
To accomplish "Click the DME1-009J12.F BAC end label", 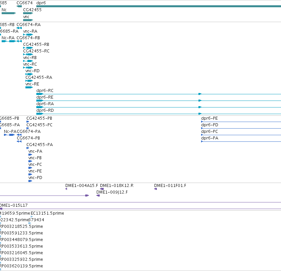I will tap(112, 192).
